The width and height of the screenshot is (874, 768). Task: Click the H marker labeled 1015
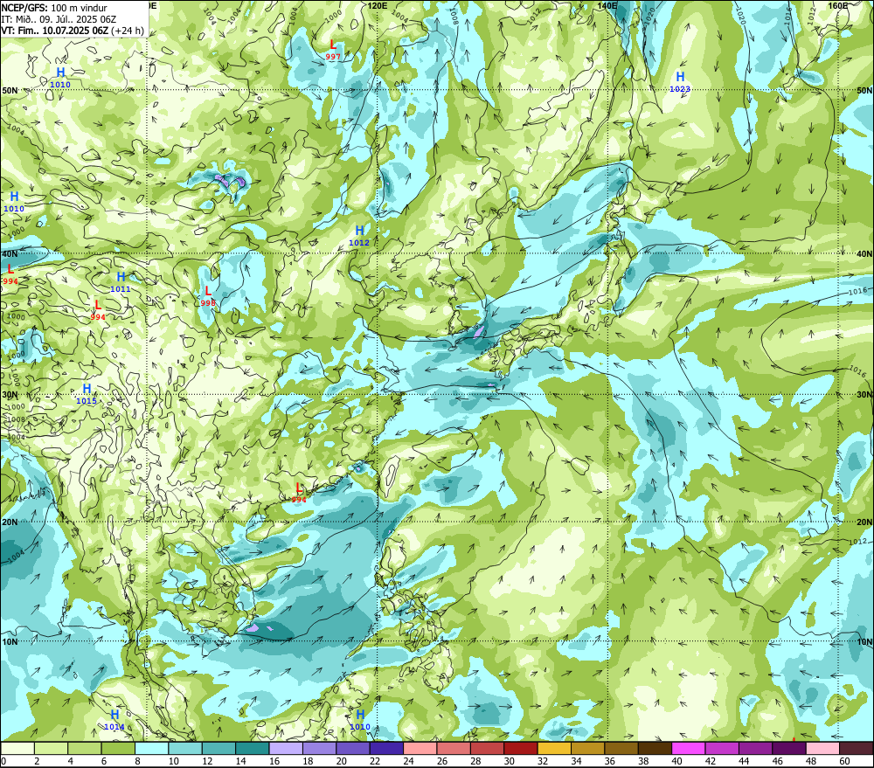click(x=87, y=389)
